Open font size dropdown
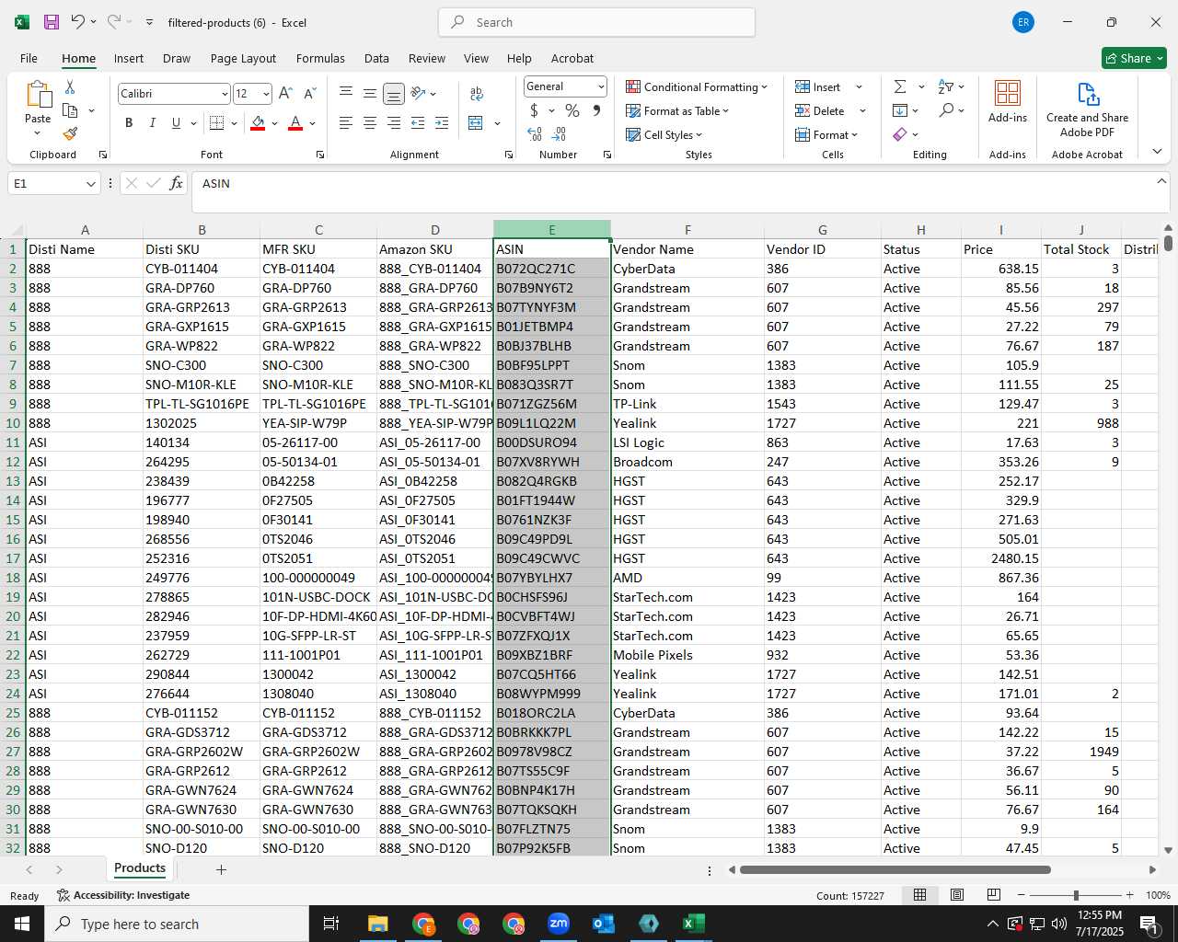 tap(266, 94)
